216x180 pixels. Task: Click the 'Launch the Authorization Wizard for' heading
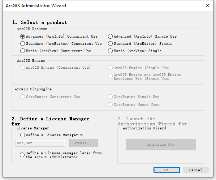click(152, 121)
